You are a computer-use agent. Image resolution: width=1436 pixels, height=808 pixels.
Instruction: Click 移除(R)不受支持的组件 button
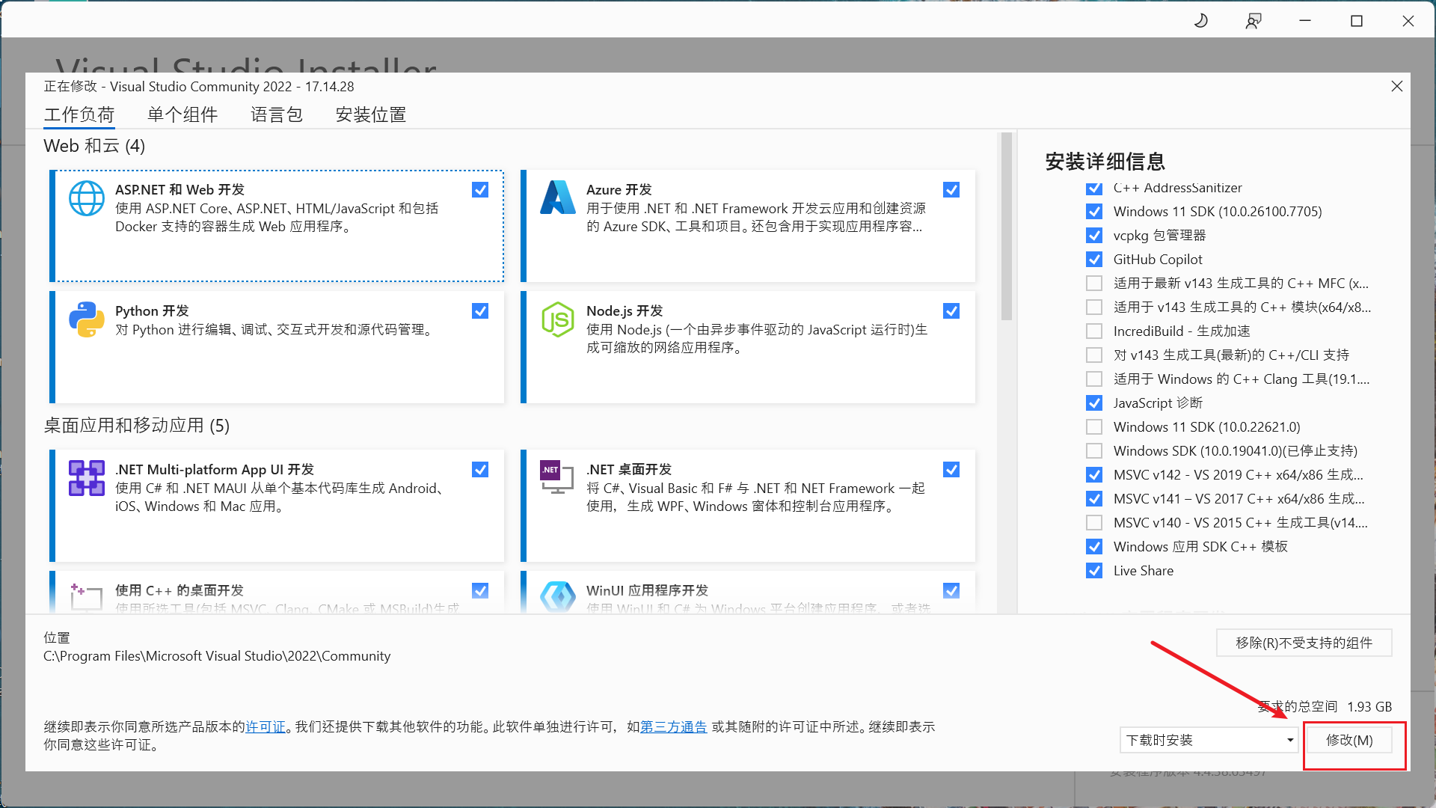click(x=1304, y=643)
